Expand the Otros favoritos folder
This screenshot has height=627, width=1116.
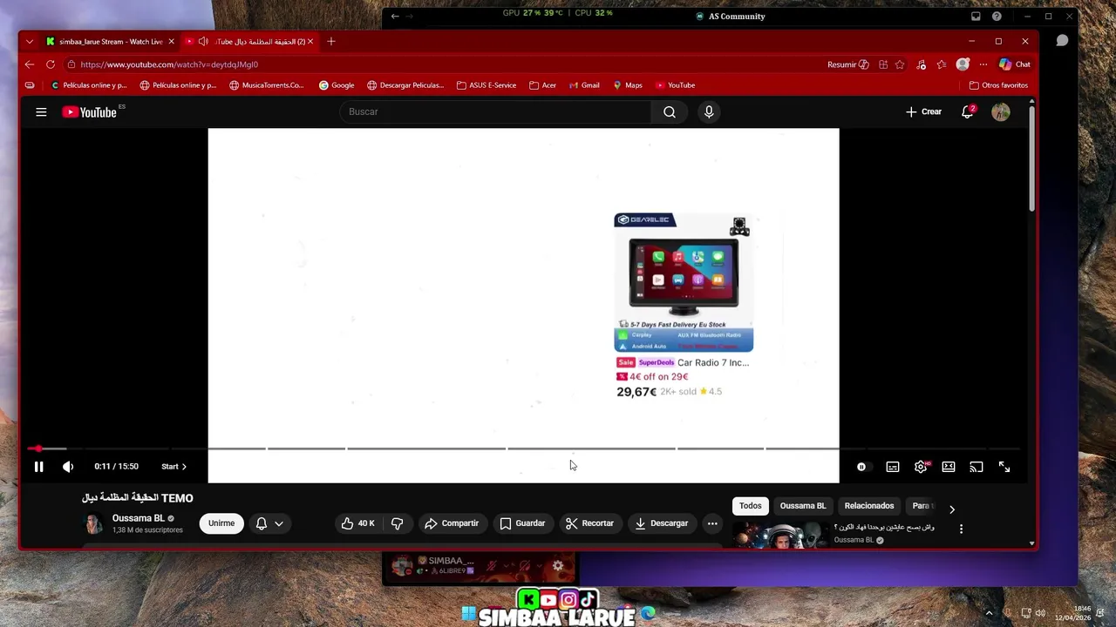coord(999,85)
